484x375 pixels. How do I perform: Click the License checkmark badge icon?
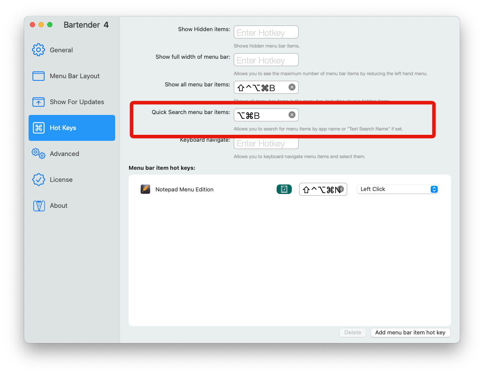(38, 179)
